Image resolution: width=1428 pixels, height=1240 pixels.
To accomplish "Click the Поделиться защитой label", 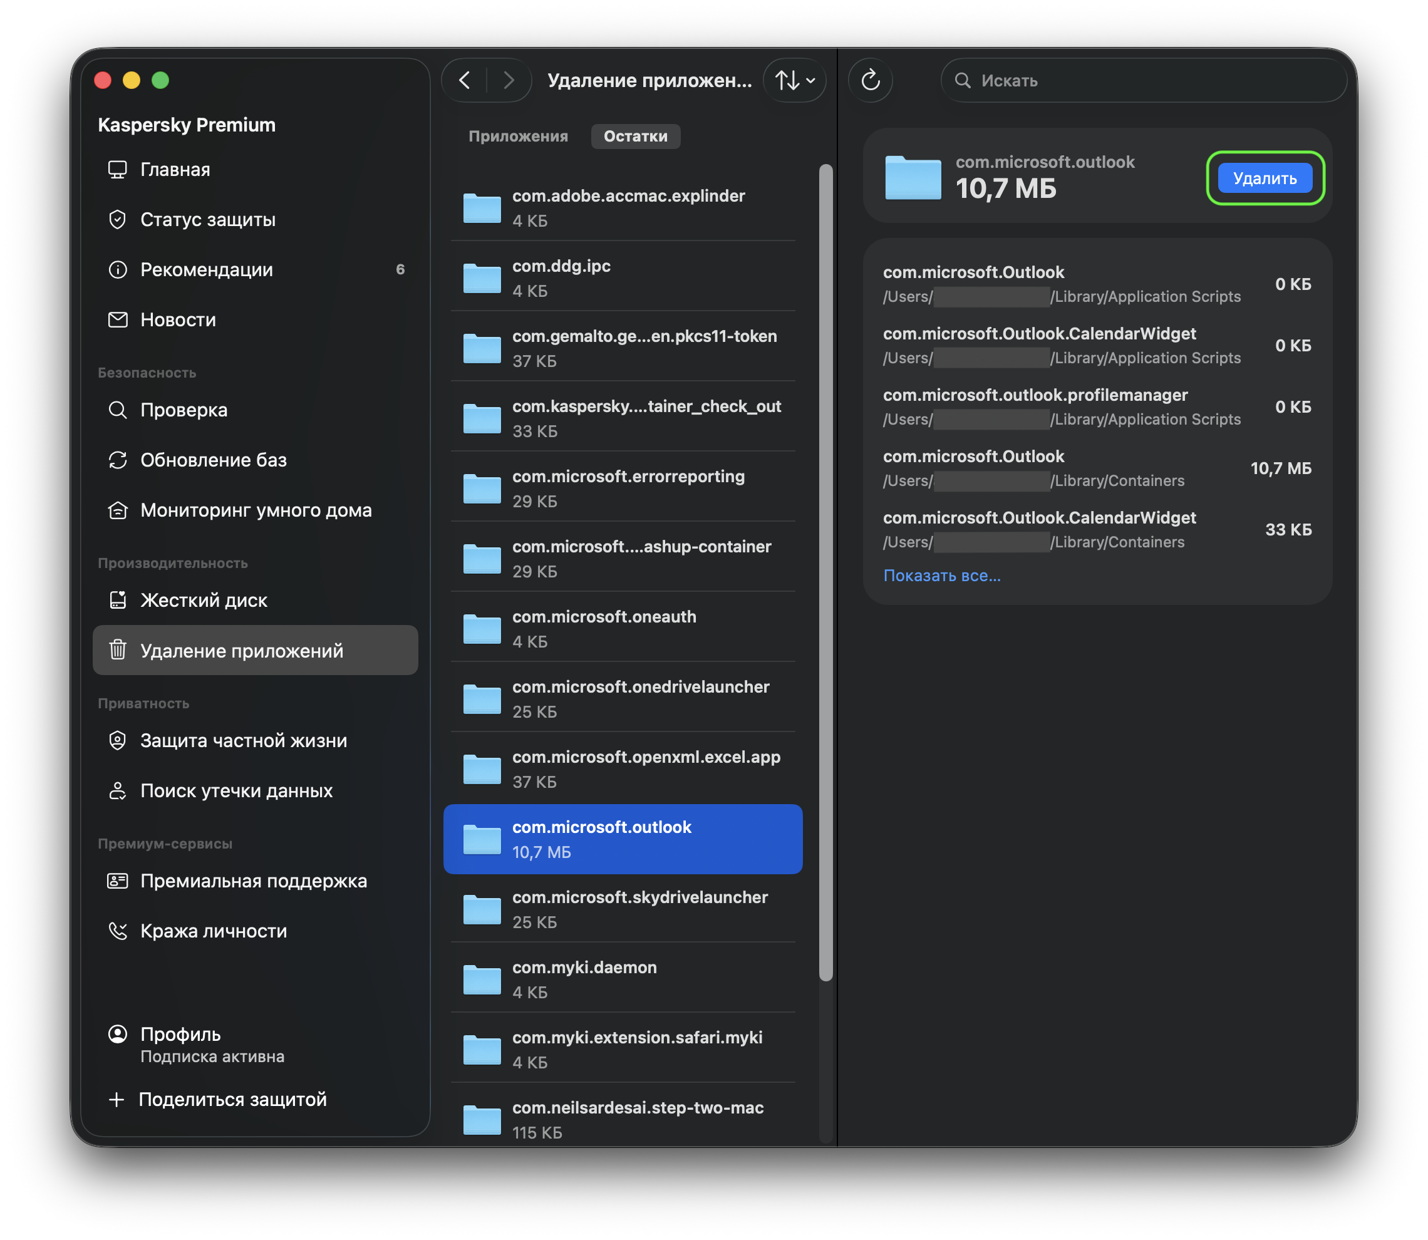I will click(x=232, y=1100).
